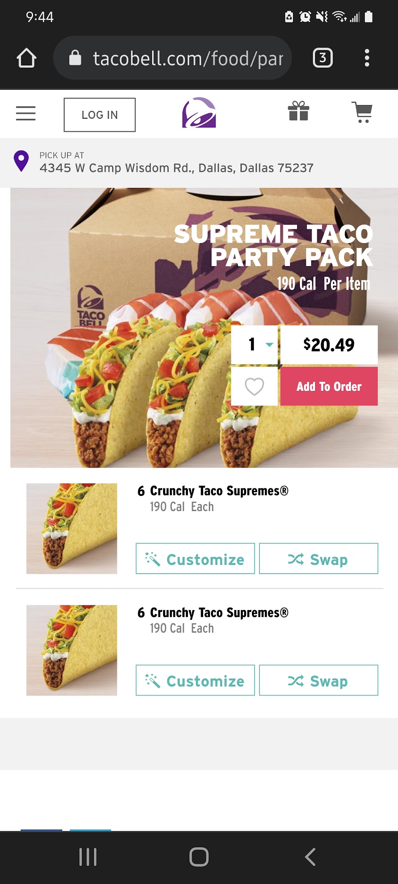Open the browser tab switcher
The width and height of the screenshot is (398, 884).
pyautogui.click(x=323, y=58)
